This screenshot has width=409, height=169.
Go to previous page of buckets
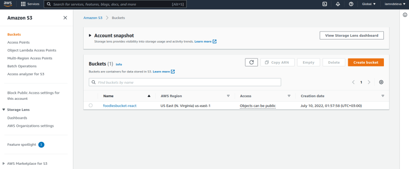pyautogui.click(x=353, y=82)
